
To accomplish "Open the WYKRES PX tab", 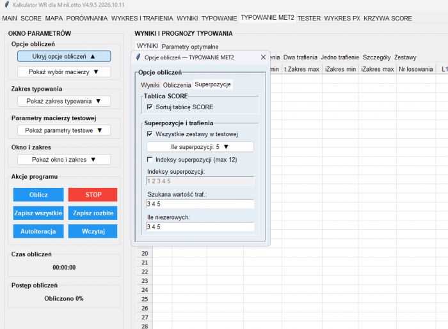I will (x=342, y=19).
